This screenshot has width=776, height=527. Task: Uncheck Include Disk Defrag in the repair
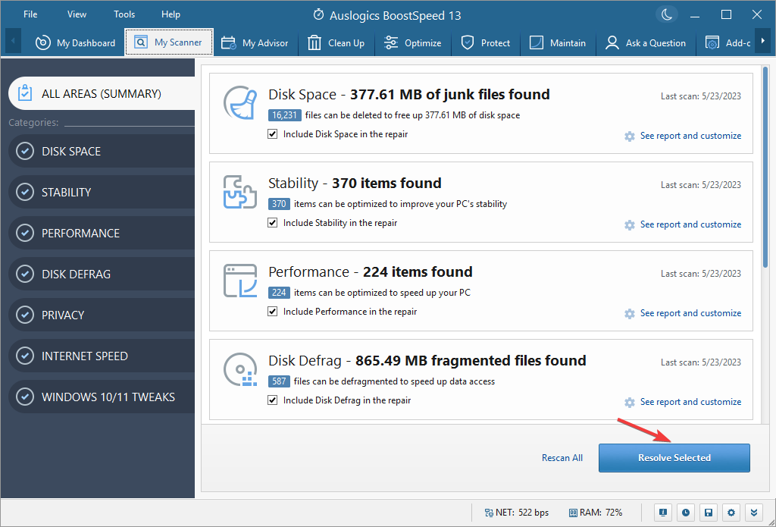click(x=272, y=400)
